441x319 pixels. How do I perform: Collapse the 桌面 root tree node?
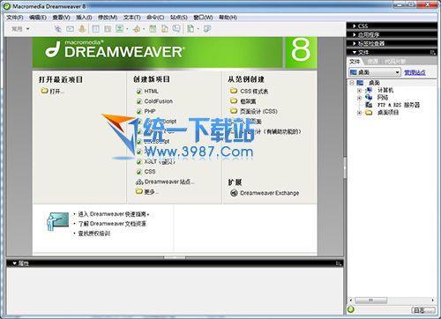coord(352,83)
